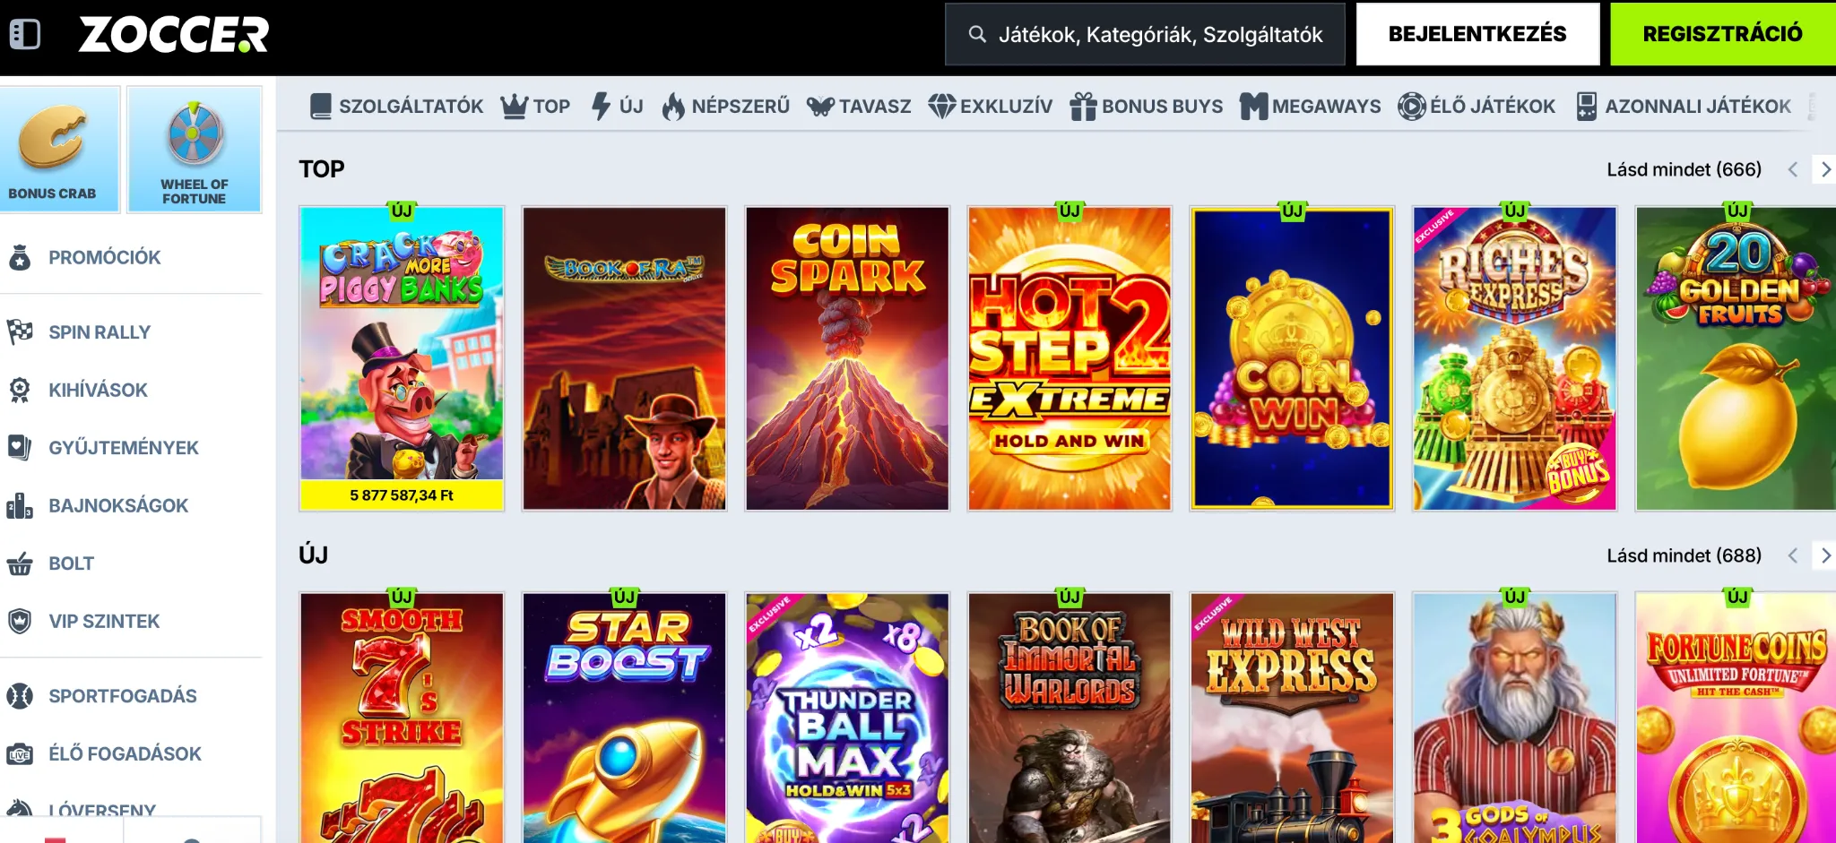Click the games search input field
Viewport: 1836px width, 843px height.
[1145, 34]
